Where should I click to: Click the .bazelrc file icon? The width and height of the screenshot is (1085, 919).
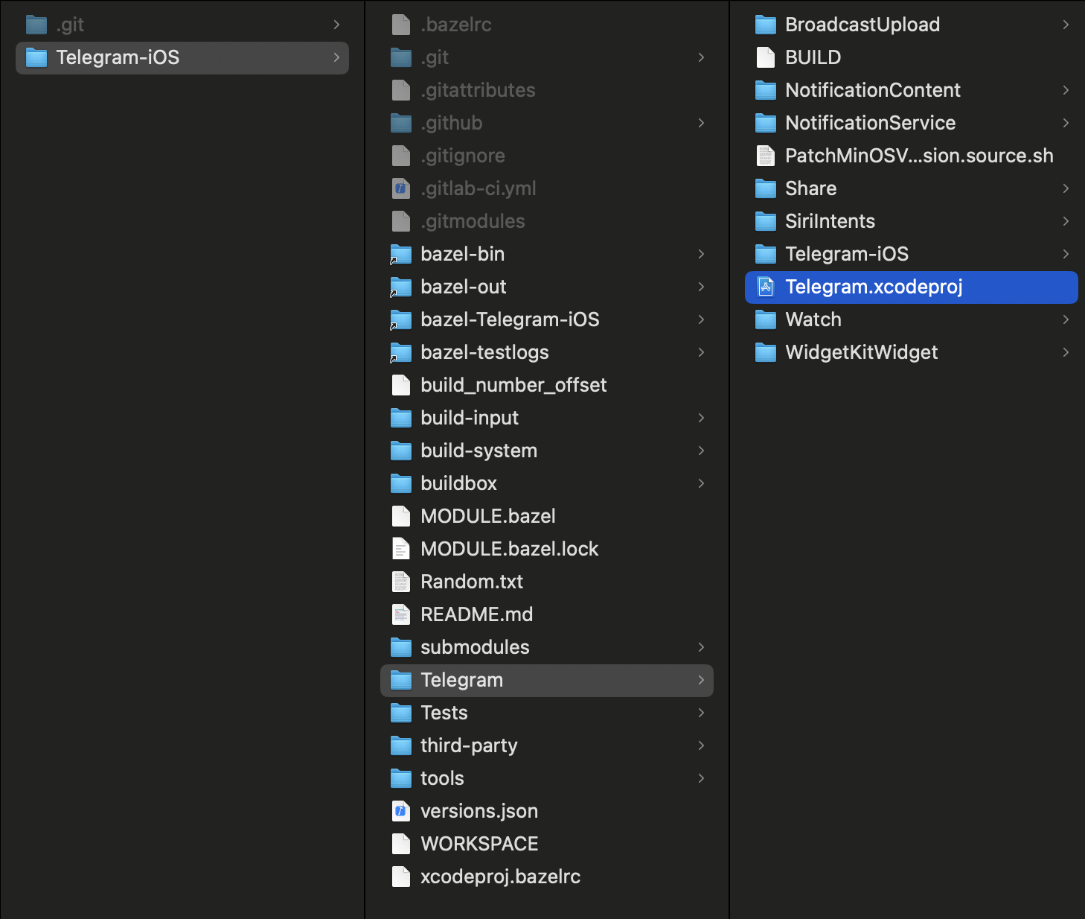(x=401, y=25)
